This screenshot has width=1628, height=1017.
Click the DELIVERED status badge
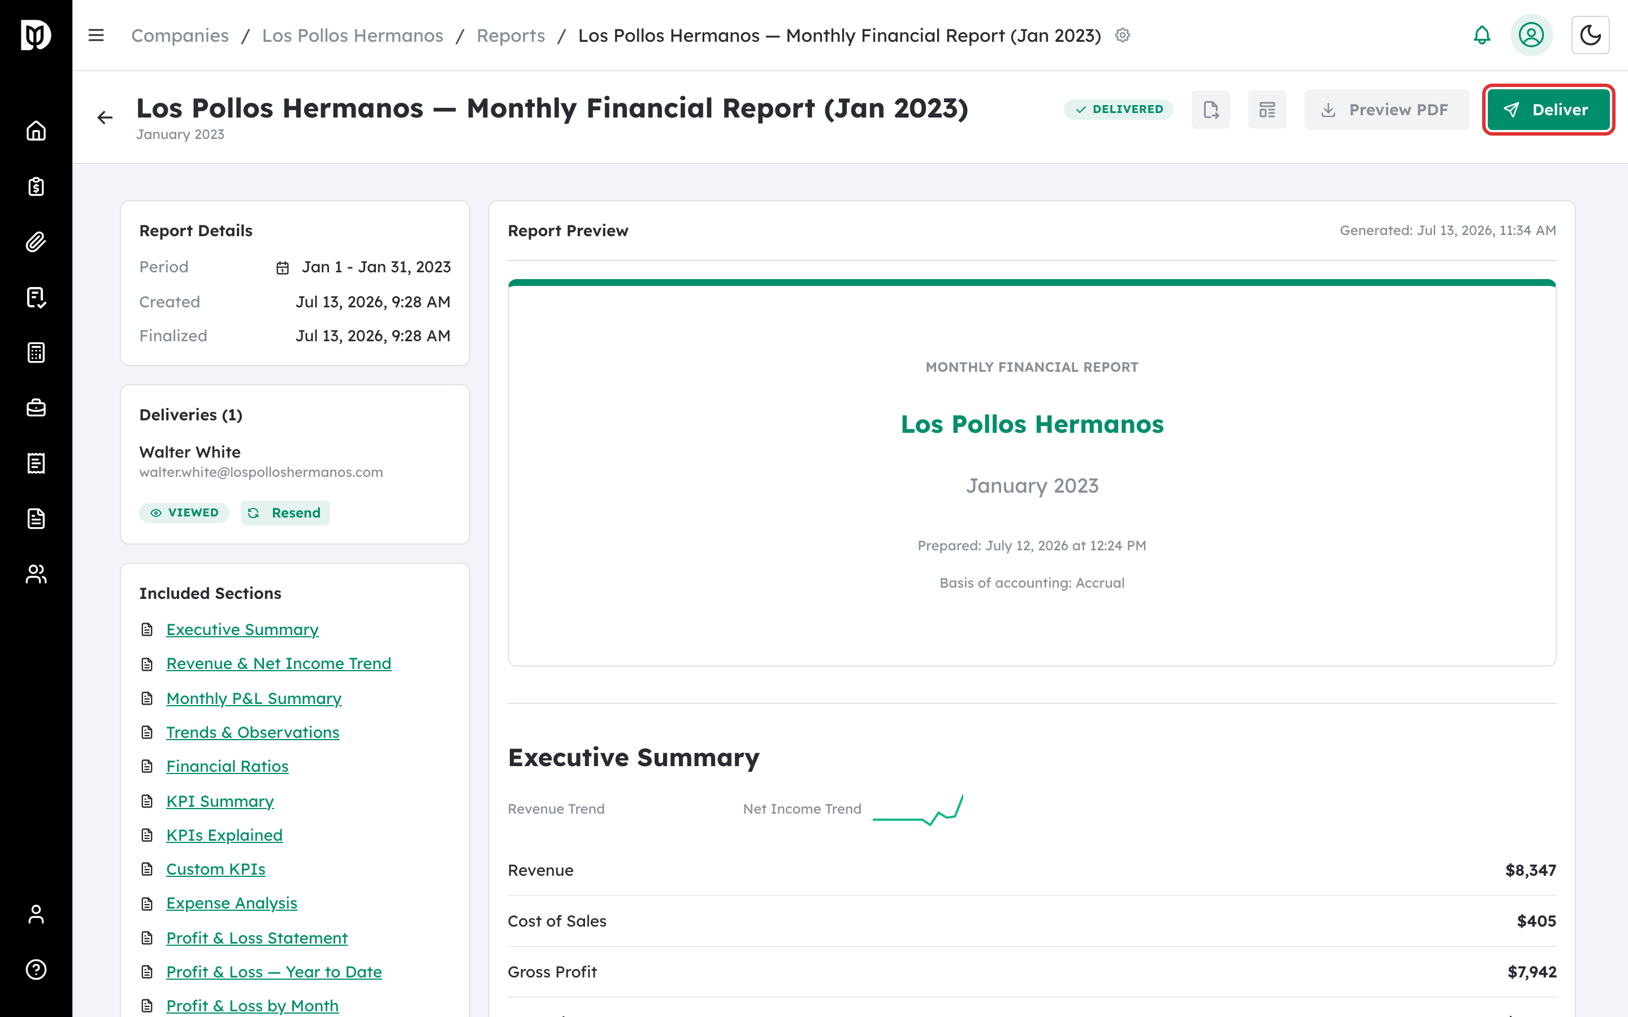point(1119,110)
